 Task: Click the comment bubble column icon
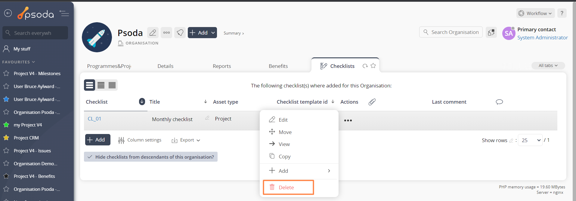(499, 102)
